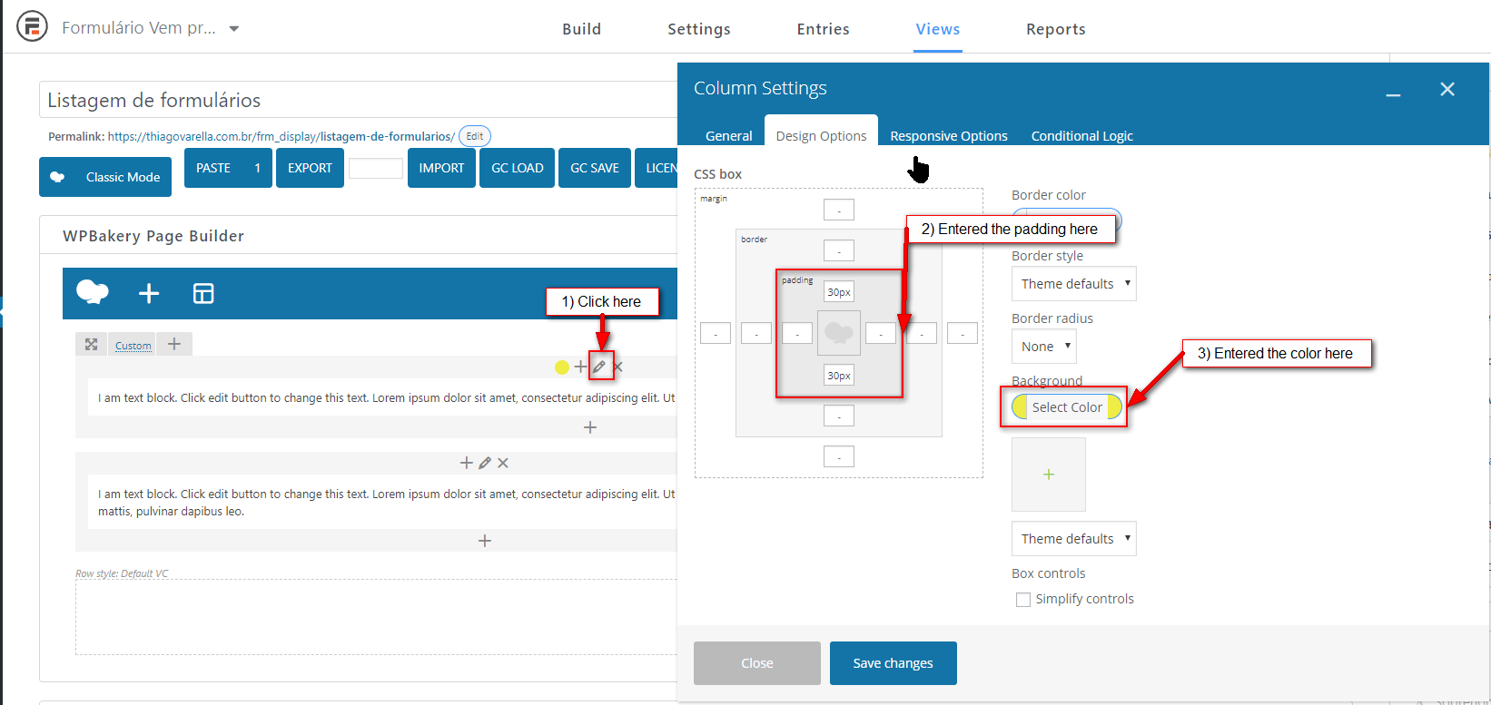Open the templates icon in builder bar
The height and width of the screenshot is (705, 1491).
tap(203, 293)
